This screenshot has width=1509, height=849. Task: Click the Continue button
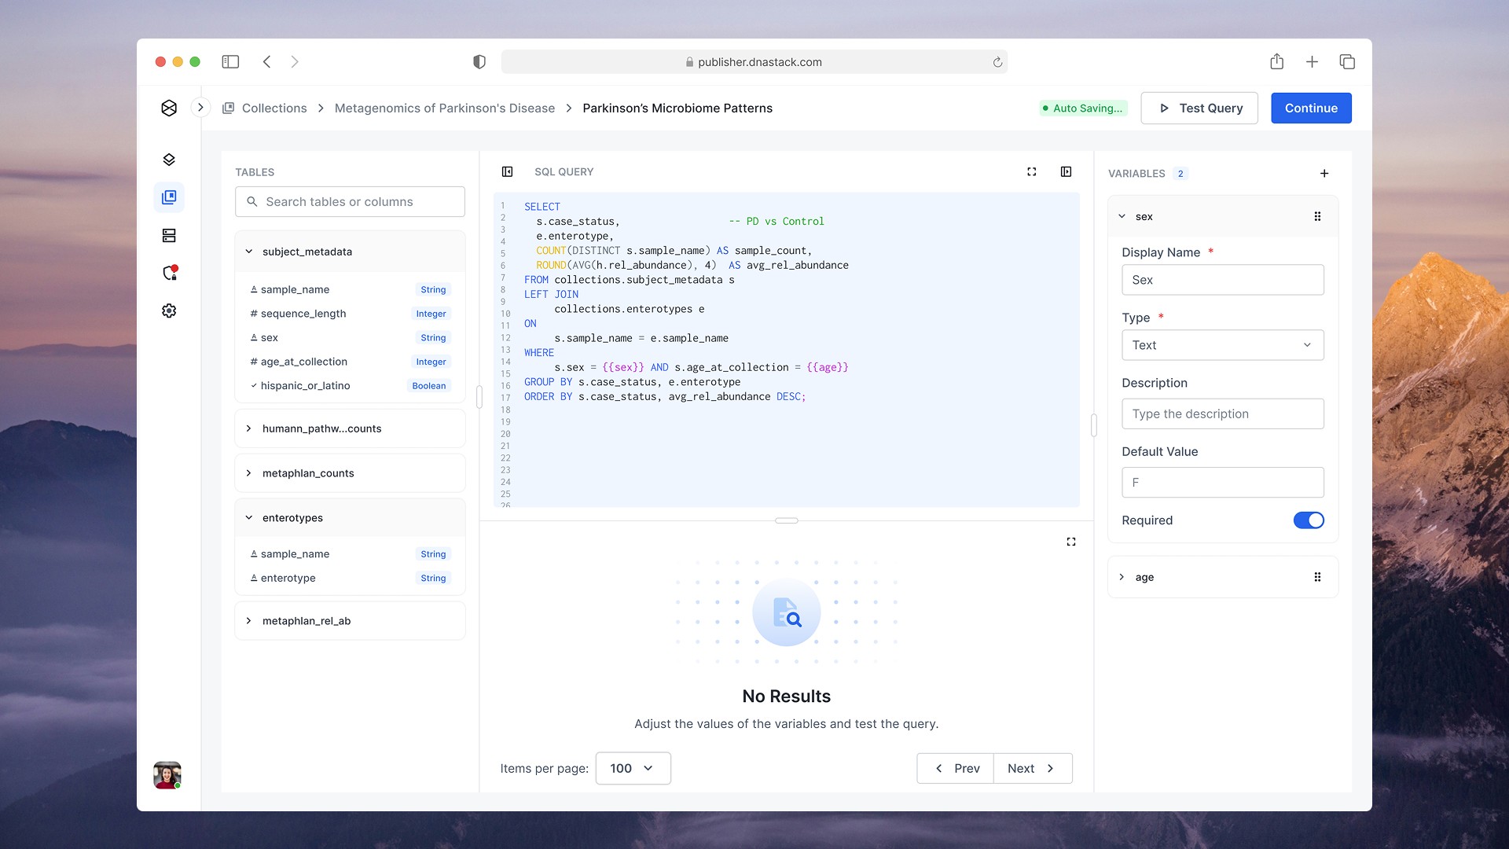click(x=1311, y=108)
